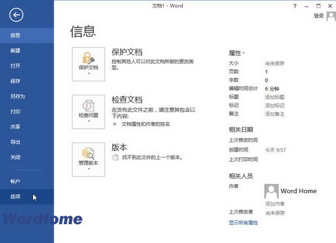Open the 管理版本 magnifier button
This screenshot has height=243, width=336.
pos(88,160)
